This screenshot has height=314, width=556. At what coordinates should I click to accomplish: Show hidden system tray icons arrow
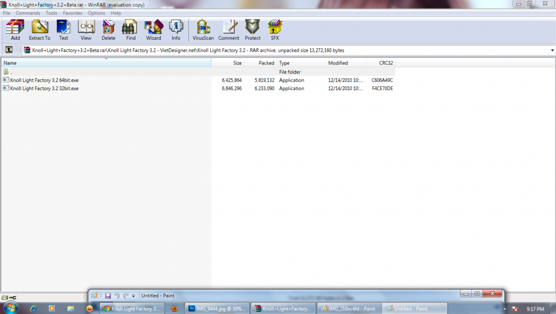(504, 309)
